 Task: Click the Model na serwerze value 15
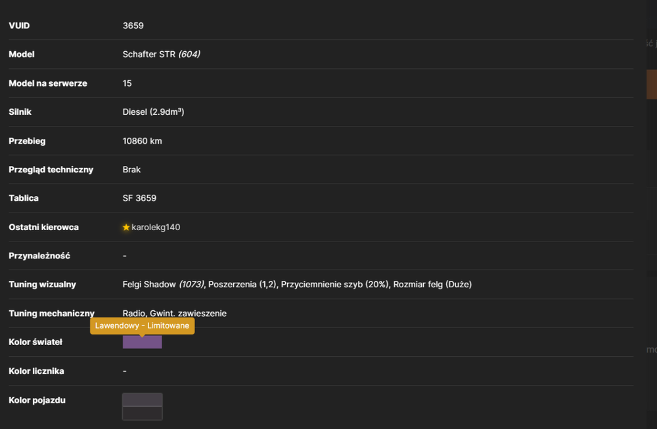127,83
